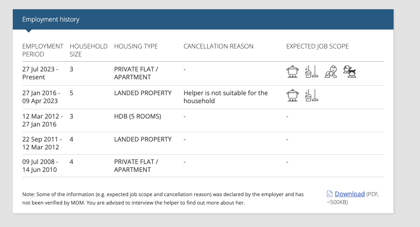Image resolution: width=420 pixels, height=227 pixels.
Task: Click the note about MOM verification
Action: point(163,198)
